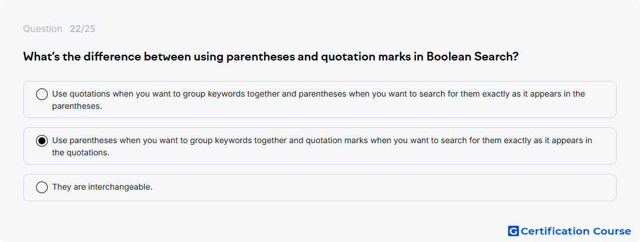This screenshot has height=242, width=640.
Task: Click the words "Boolean Search?" in the heading
Action: coord(472,57)
